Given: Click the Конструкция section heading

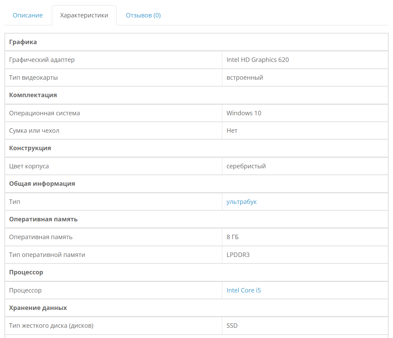Looking at the screenshot, I should [30, 148].
